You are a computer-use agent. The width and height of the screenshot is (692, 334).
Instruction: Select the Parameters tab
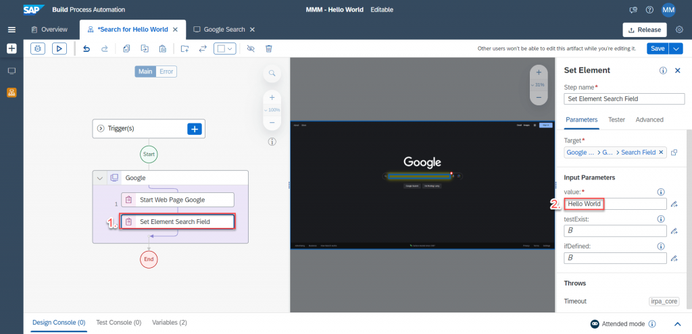(x=582, y=119)
